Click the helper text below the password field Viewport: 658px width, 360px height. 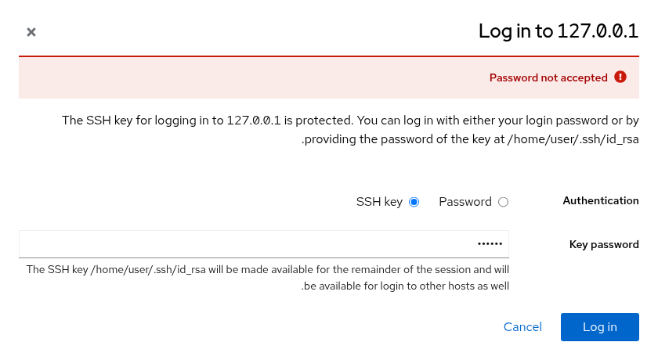(268, 278)
